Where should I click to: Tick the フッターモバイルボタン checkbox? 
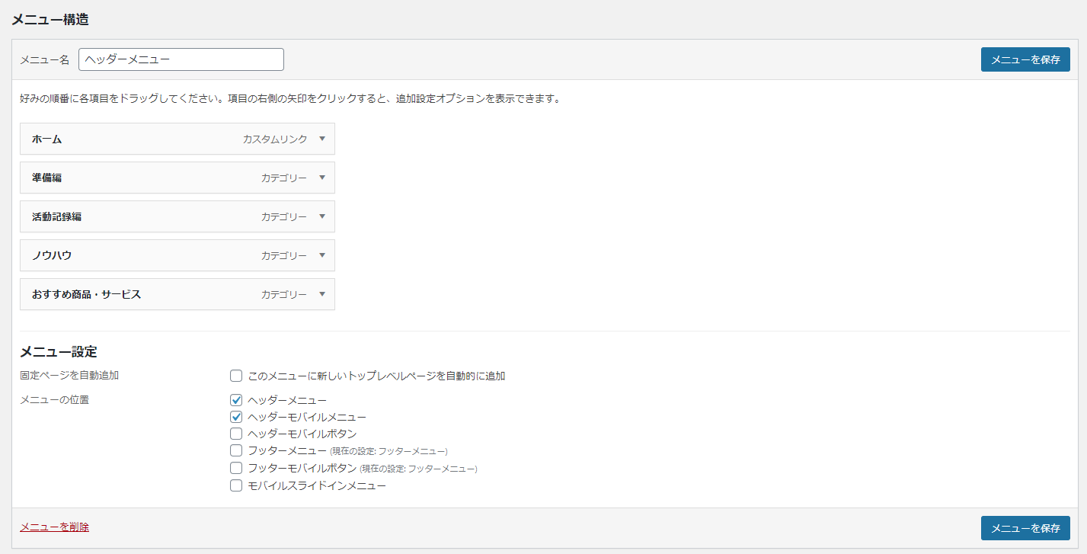[236, 468]
